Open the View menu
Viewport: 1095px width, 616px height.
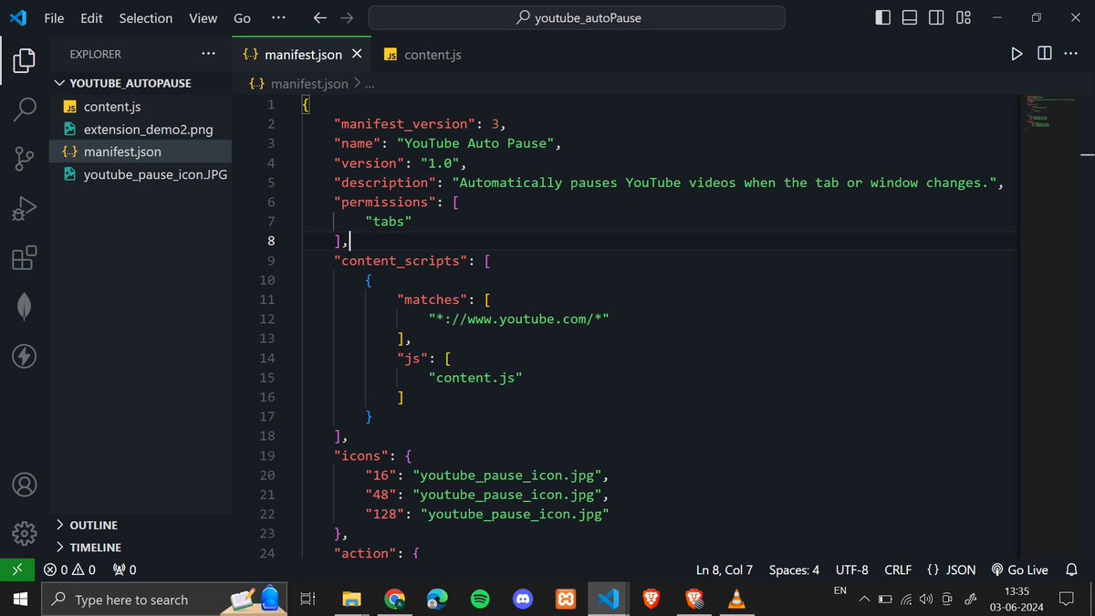tap(203, 17)
